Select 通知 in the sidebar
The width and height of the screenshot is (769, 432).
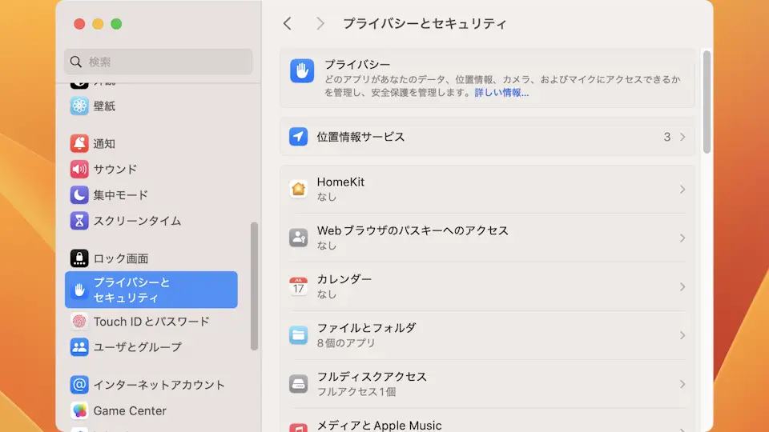pos(104,144)
